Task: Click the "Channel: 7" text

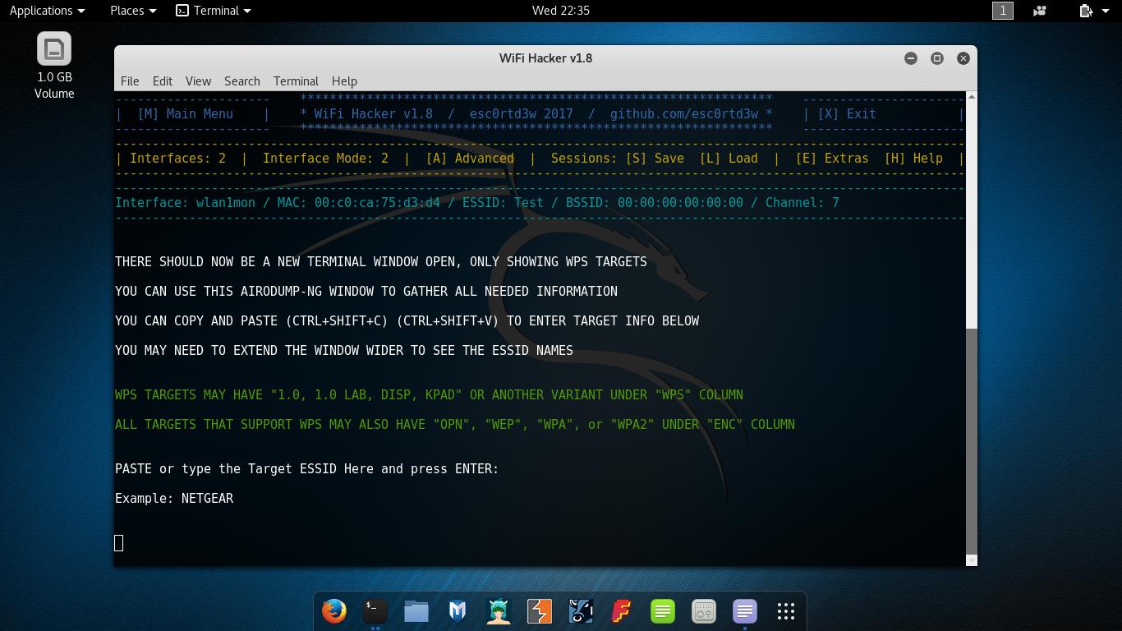Action: pyautogui.click(x=802, y=203)
